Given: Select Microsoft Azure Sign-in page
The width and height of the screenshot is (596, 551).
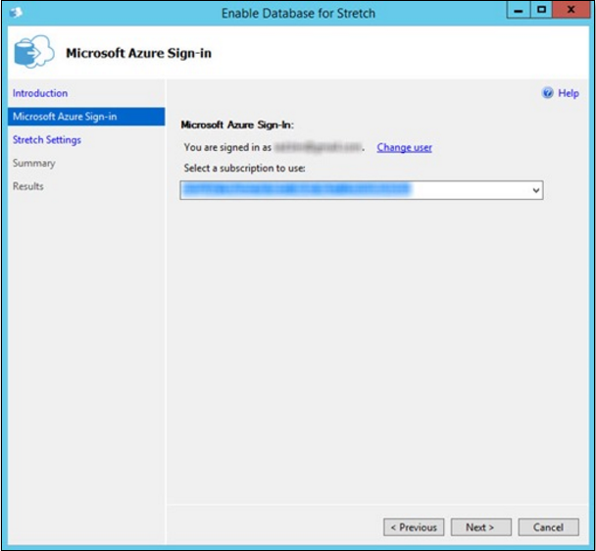Looking at the screenshot, I should pos(86,117).
